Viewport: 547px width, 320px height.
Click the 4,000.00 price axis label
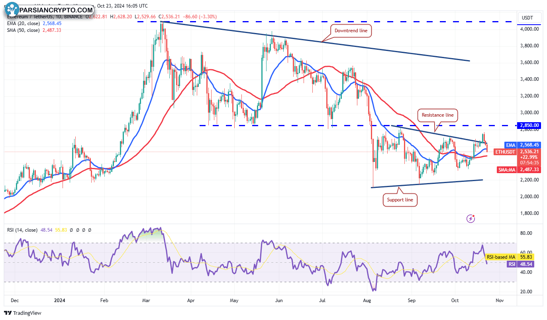coord(529,29)
